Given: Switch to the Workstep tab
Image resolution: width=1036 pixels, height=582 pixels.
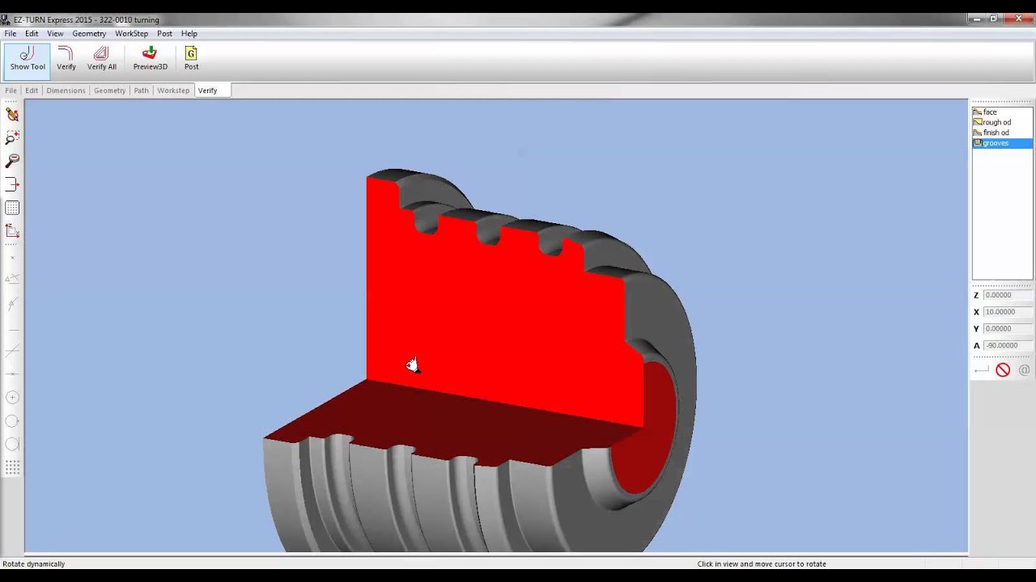Looking at the screenshot, I should (x=173, y=91).
